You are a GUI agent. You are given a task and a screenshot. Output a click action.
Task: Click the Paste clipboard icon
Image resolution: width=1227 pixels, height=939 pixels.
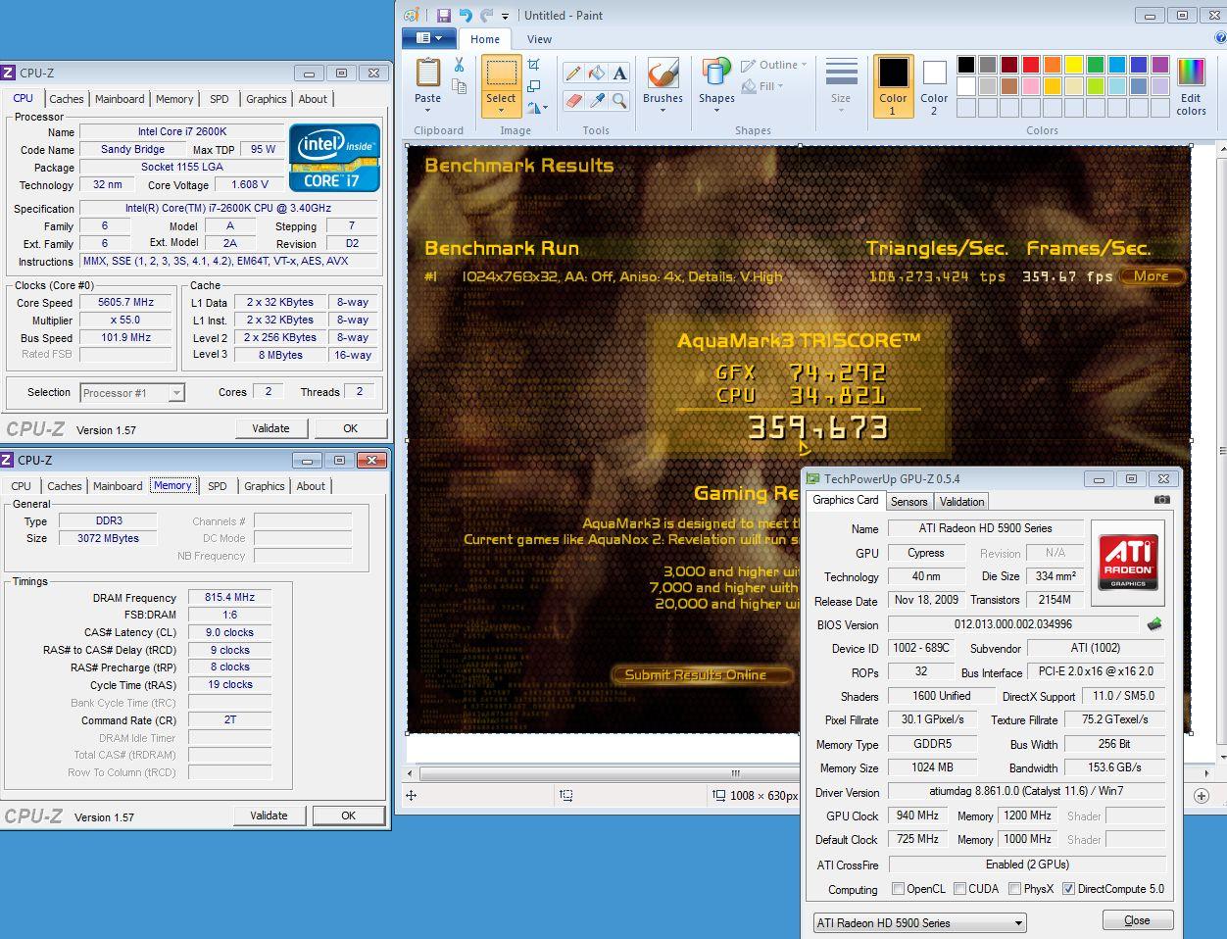428,73
